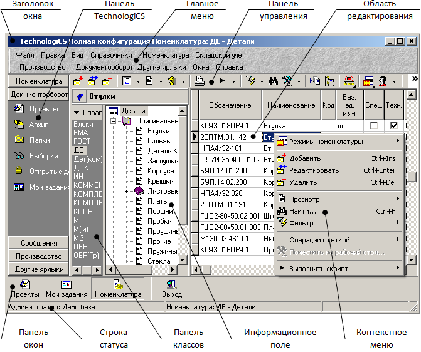Image resolution: width=421 pixels, height=352 pixels.
Task: Select row marker for 2СПТМ.01.142
Action: (195, 137)
